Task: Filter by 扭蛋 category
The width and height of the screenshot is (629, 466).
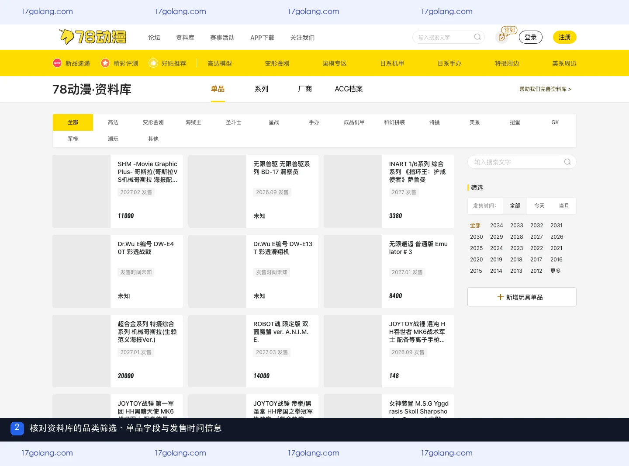Action: tap(515, 122)
